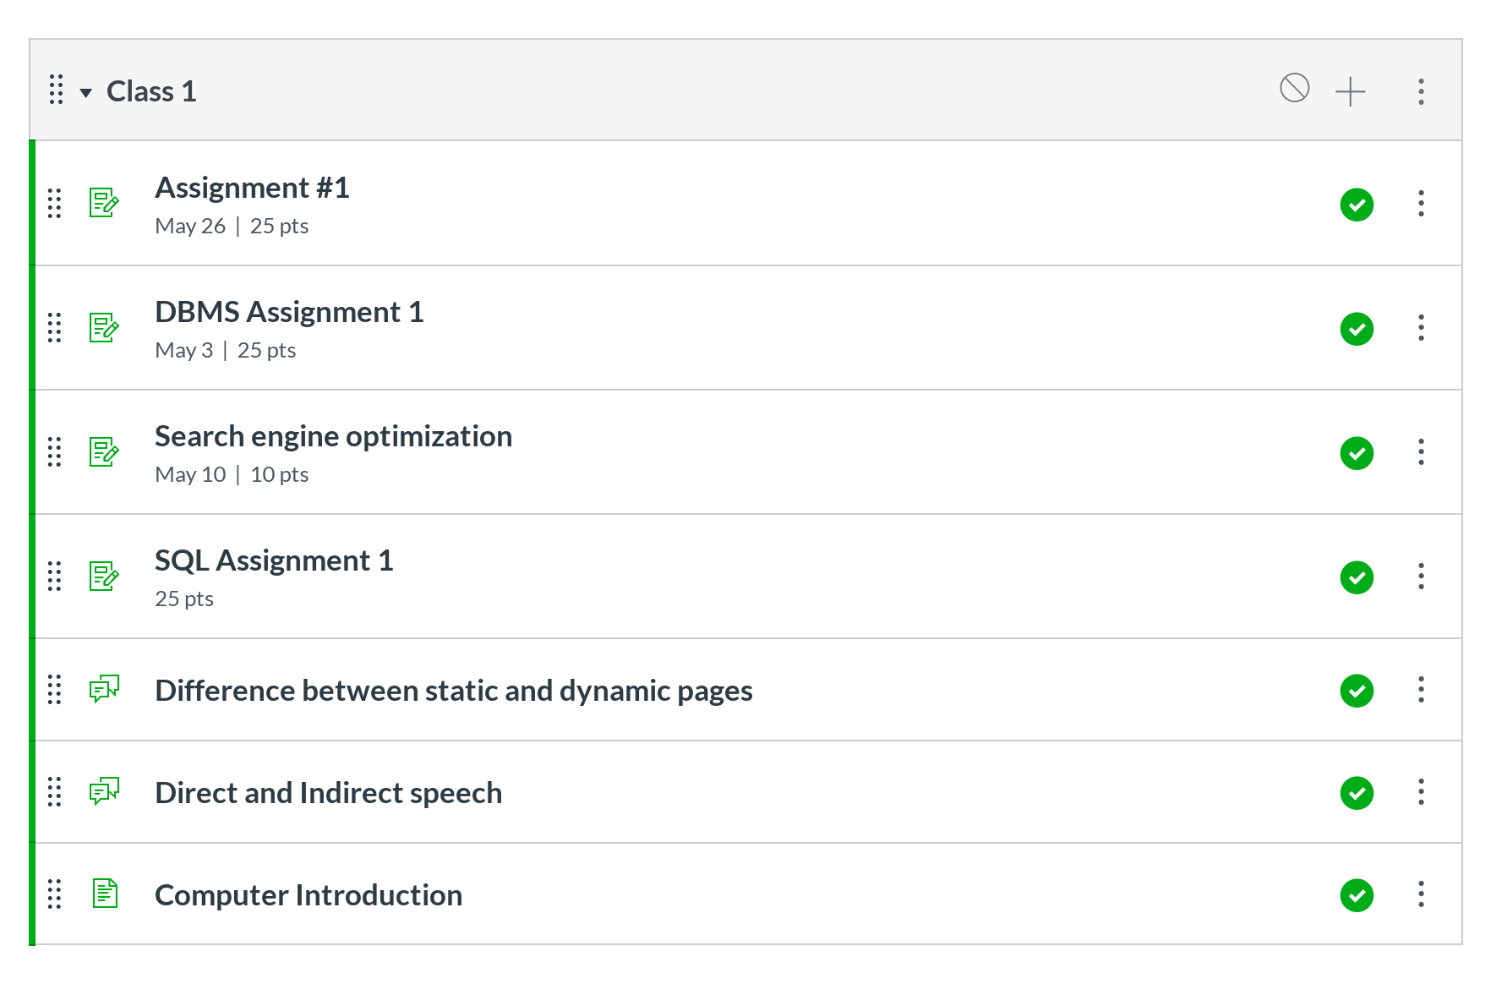The height and width of the screenshot is (984, 1496).
Task: Unpublish Computer Introduction using its green check
Action: click(1357, 895)
